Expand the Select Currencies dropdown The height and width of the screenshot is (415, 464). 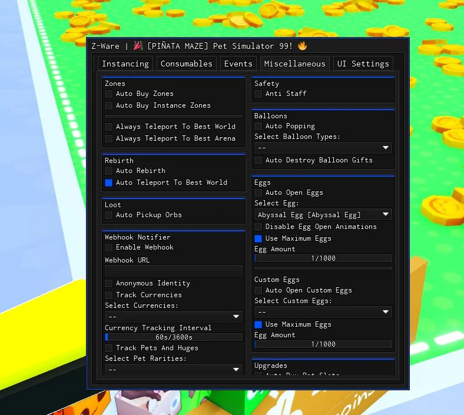tap(174, 317)
